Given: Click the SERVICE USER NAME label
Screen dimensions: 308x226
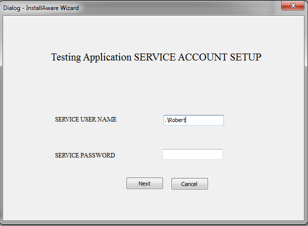Looking at the screenshot, I should [85, 119].
